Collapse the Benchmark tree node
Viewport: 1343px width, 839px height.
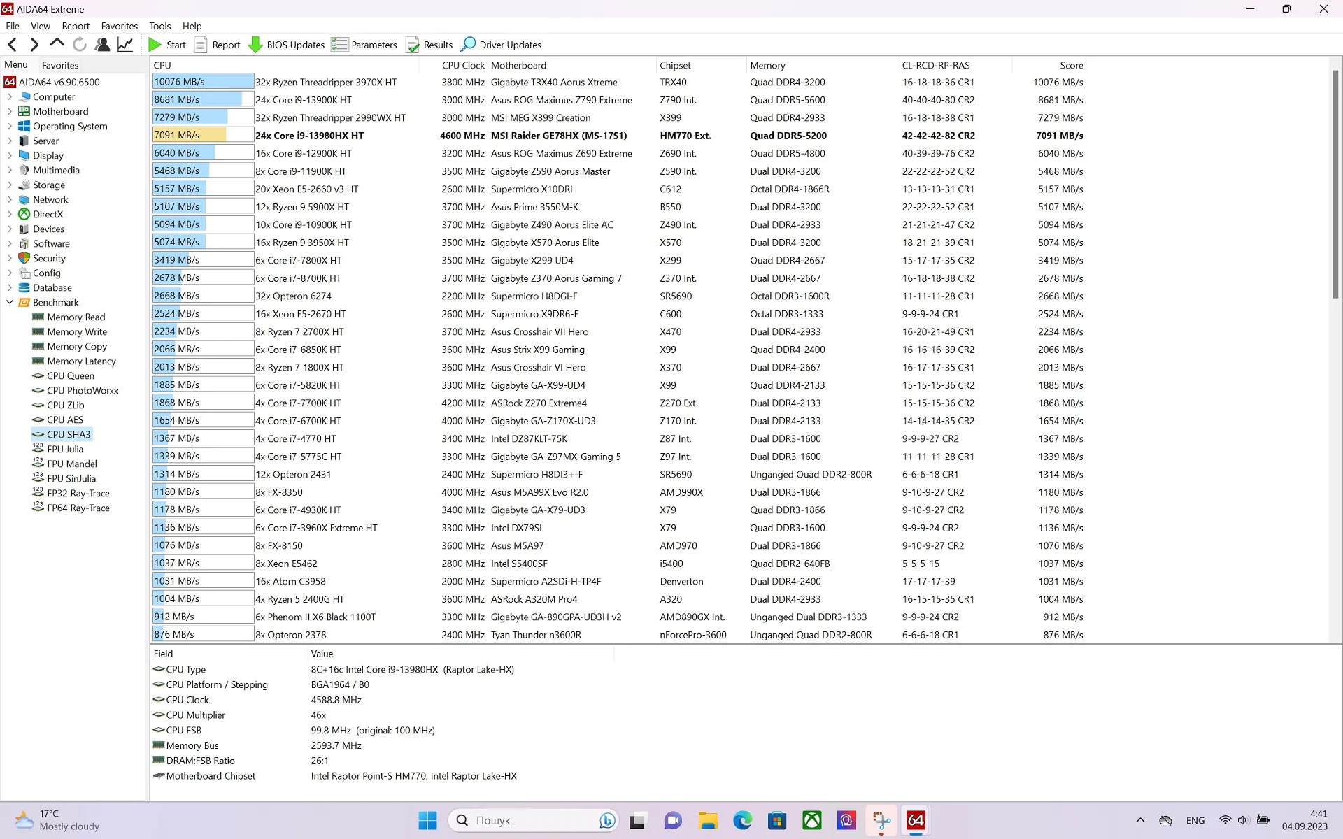[10, 303]
